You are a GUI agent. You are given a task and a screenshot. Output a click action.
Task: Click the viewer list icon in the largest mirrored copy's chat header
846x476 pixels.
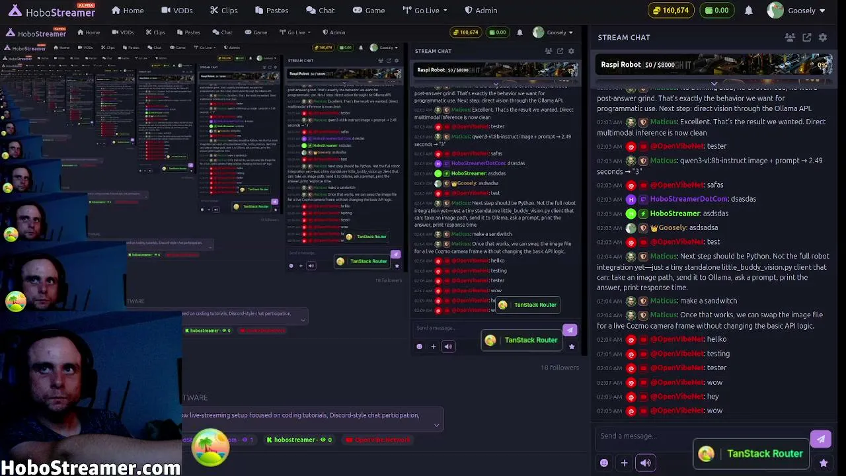pyautogui.click(x=549, y=51)
